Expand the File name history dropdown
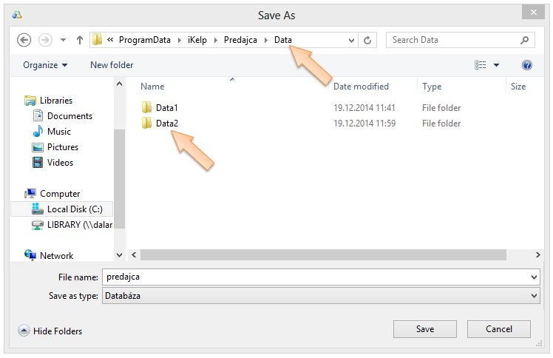Screen dimensions: 553x358 tap(535, 277)
